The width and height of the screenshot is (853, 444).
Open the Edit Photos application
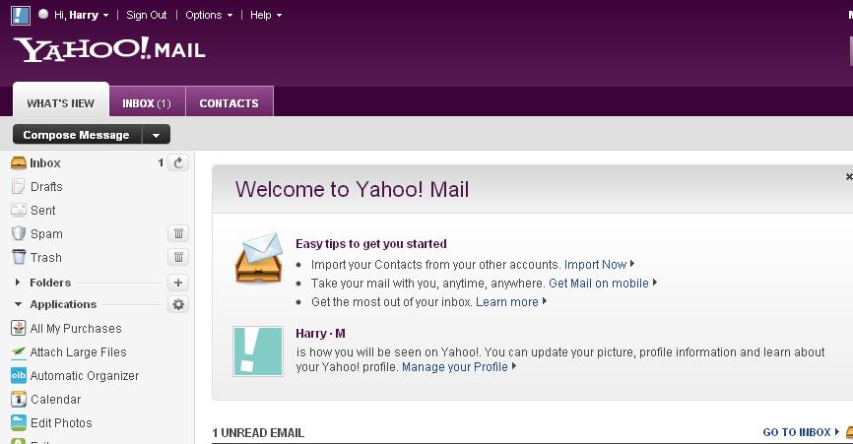click(x=60, y=423)
